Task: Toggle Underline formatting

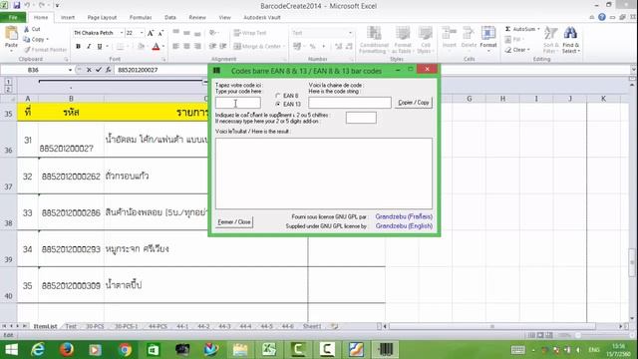Action: pos(100,47)
